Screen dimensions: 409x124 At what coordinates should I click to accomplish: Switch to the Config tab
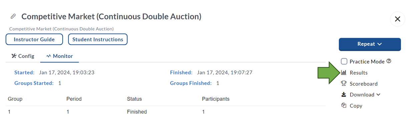click(x=23, y=56)
